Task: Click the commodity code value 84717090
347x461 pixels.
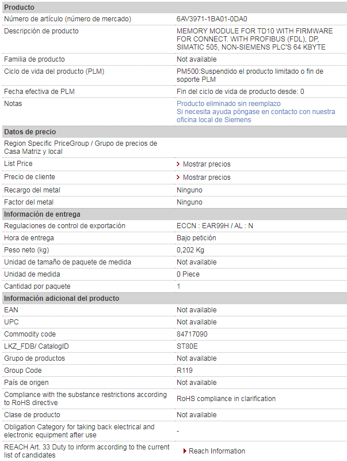Action: (x=192, y=334)
